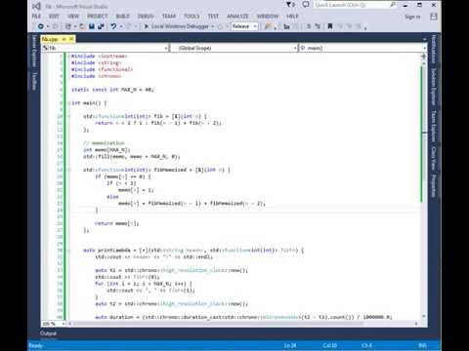469x351 pixels.
Task: Open the WINDOW menu
Action: (x=268, y=16)
